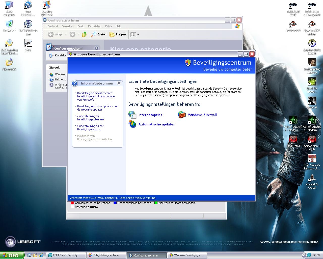Image resolution: width=323 pixels, height=259 pixels.
Task: Open Deze computer desktop icon
Action: (x=9, y=9)
